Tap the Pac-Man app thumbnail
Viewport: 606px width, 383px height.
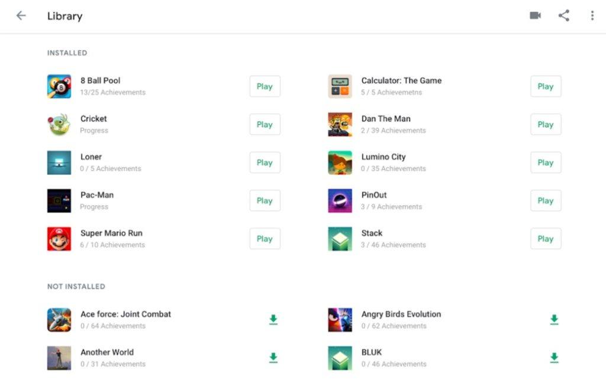(x=59, y=201)
